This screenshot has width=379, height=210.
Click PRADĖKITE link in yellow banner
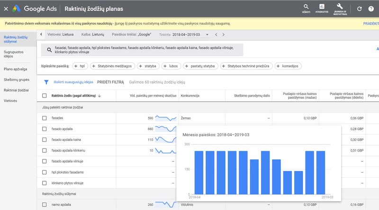pyautogui.click(x=371, y=24)
